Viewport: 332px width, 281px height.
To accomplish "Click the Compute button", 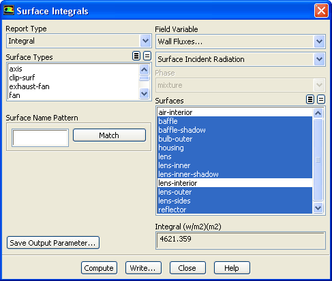I will click(x=99, y=268).
